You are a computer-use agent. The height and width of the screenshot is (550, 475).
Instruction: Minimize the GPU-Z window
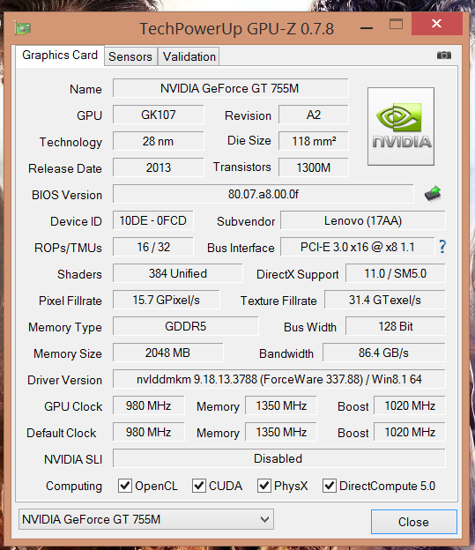[367, 28]
